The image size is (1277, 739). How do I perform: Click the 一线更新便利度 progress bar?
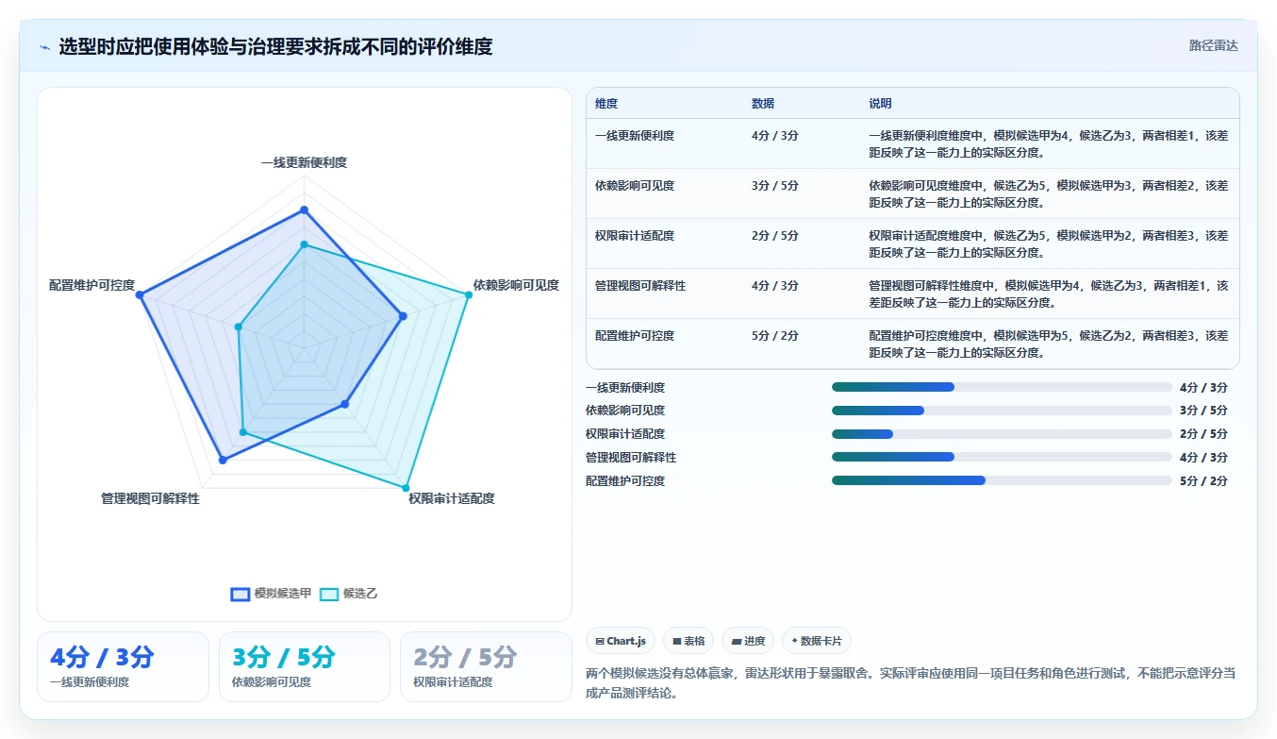[1002, 387]
